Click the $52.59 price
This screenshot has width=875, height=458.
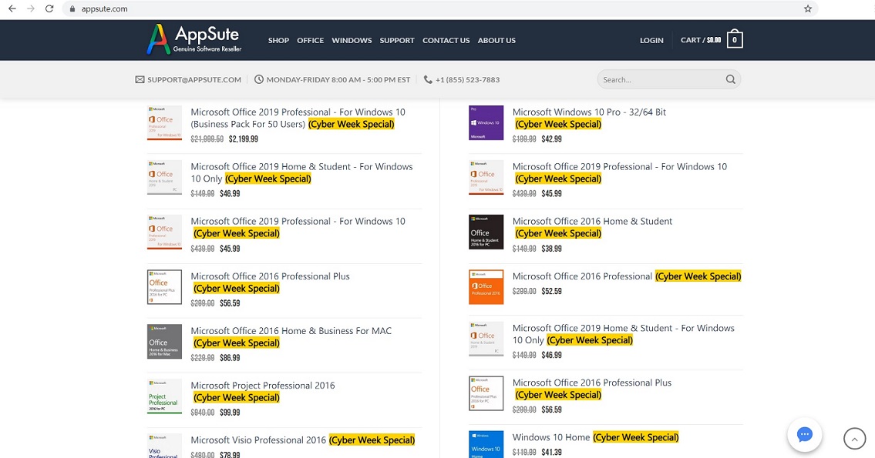552,292
